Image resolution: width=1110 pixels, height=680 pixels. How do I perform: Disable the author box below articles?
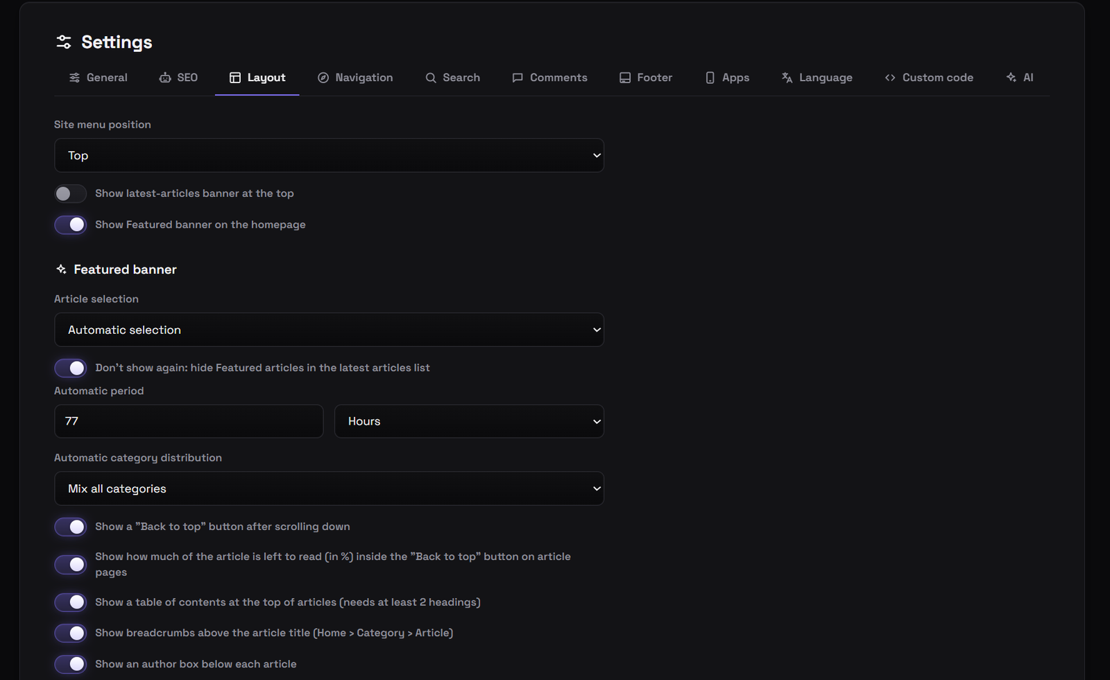(71, 664)
